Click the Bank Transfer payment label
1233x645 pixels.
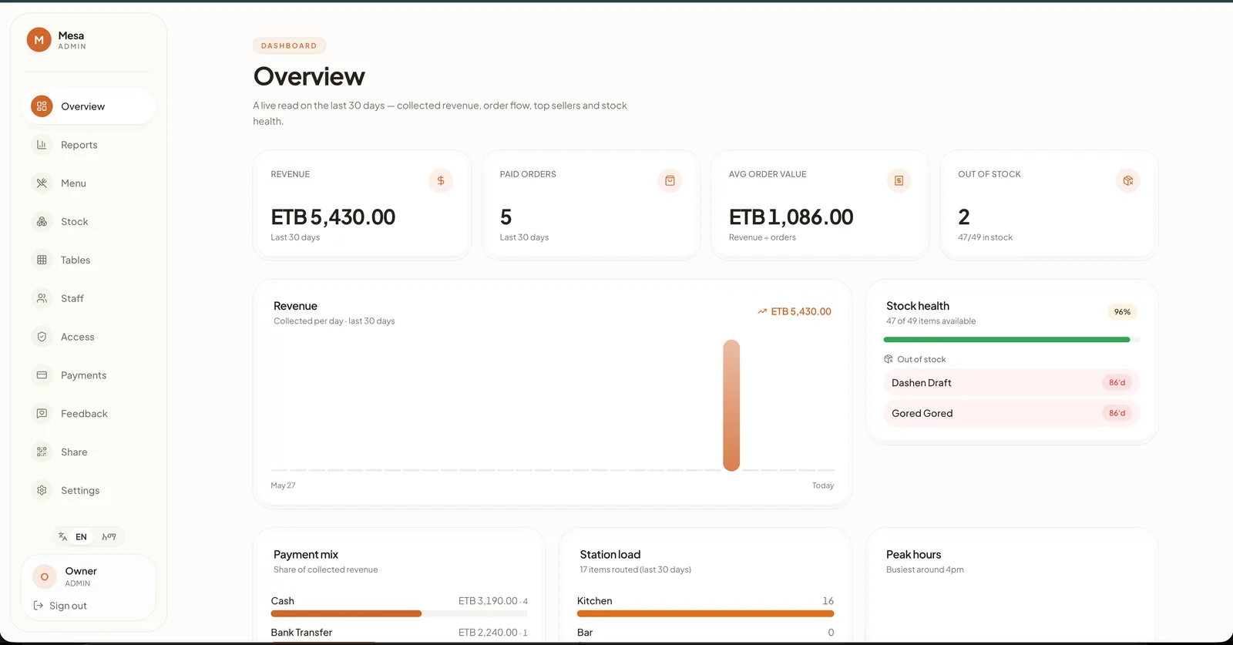tap(301, 633)
